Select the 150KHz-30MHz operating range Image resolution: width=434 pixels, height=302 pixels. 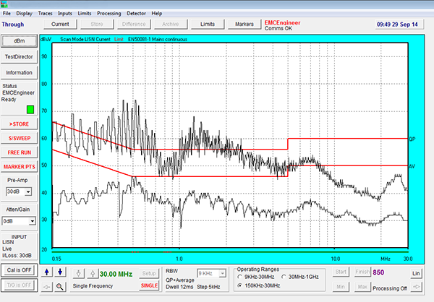pos(241,285)
